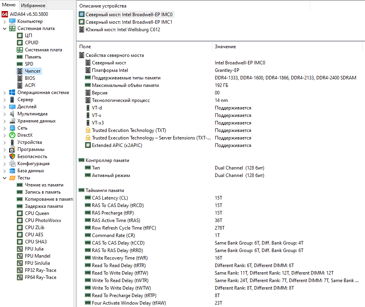Click the AIDA64 v6.50.5800 root icon
Viewport: 365px width, 307px height.
[5, 14]
